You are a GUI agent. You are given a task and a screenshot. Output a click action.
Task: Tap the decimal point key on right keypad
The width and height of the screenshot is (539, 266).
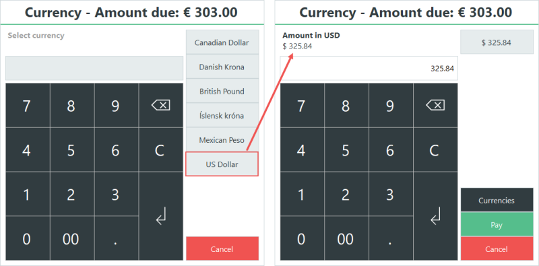tap(391, 238)
